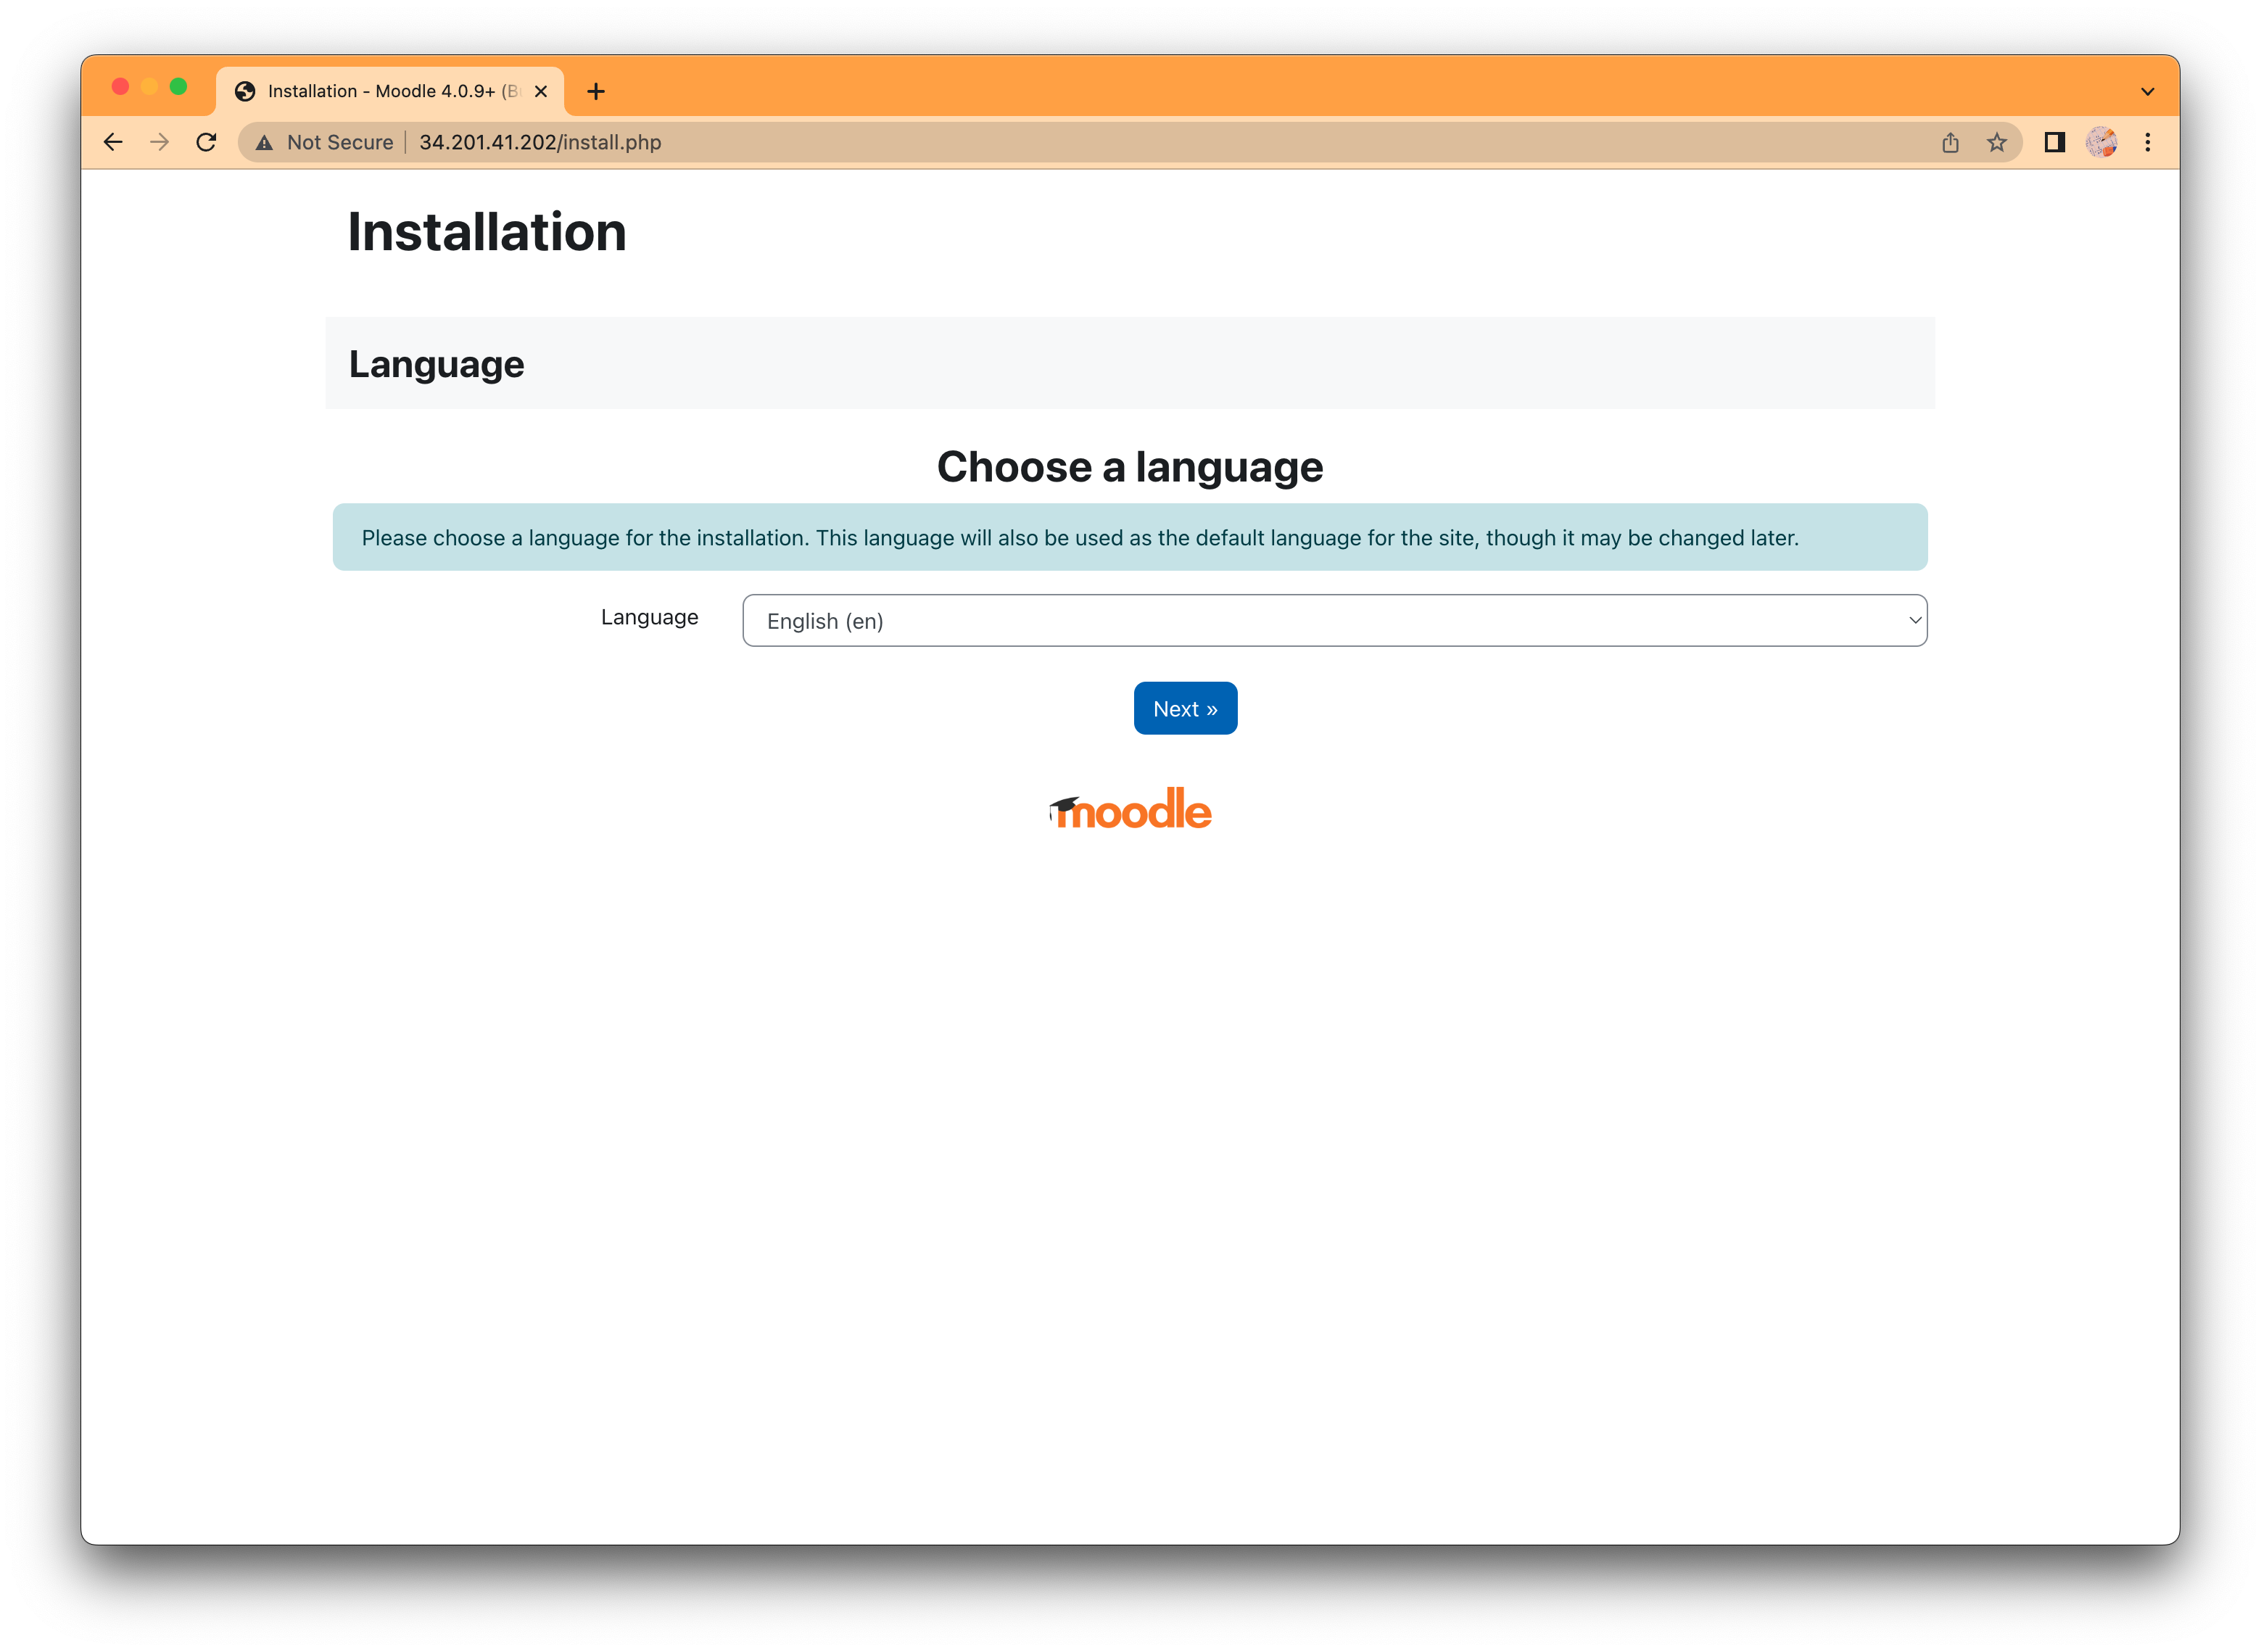Click the browser page share icon
Screen dimensions: 2261x1652
click(x=1951, y=142)
